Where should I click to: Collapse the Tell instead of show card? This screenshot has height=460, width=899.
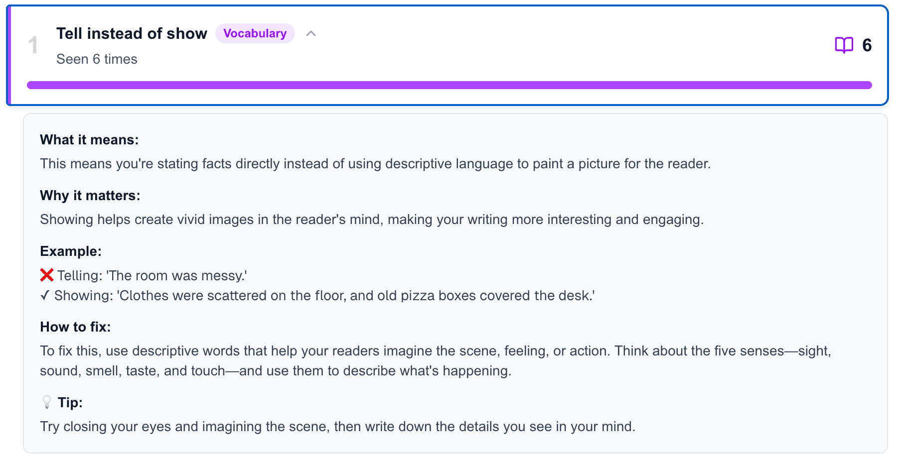coord(311,33)
